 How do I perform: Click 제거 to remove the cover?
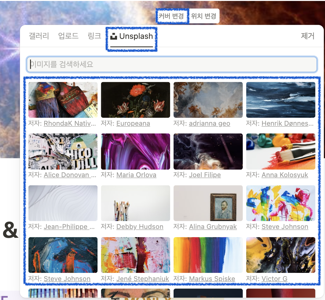308,36
